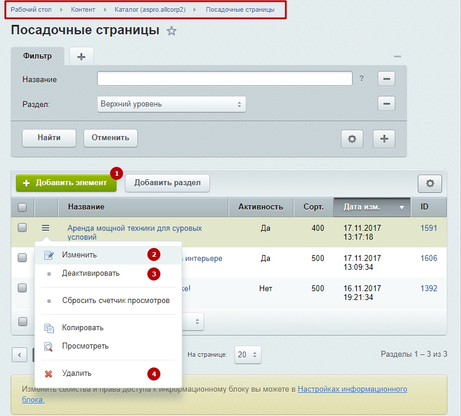Image resolution: width=461 pixels, height=416 pixels.
Task: Collapse the filter panel
Action: [398, 56]
